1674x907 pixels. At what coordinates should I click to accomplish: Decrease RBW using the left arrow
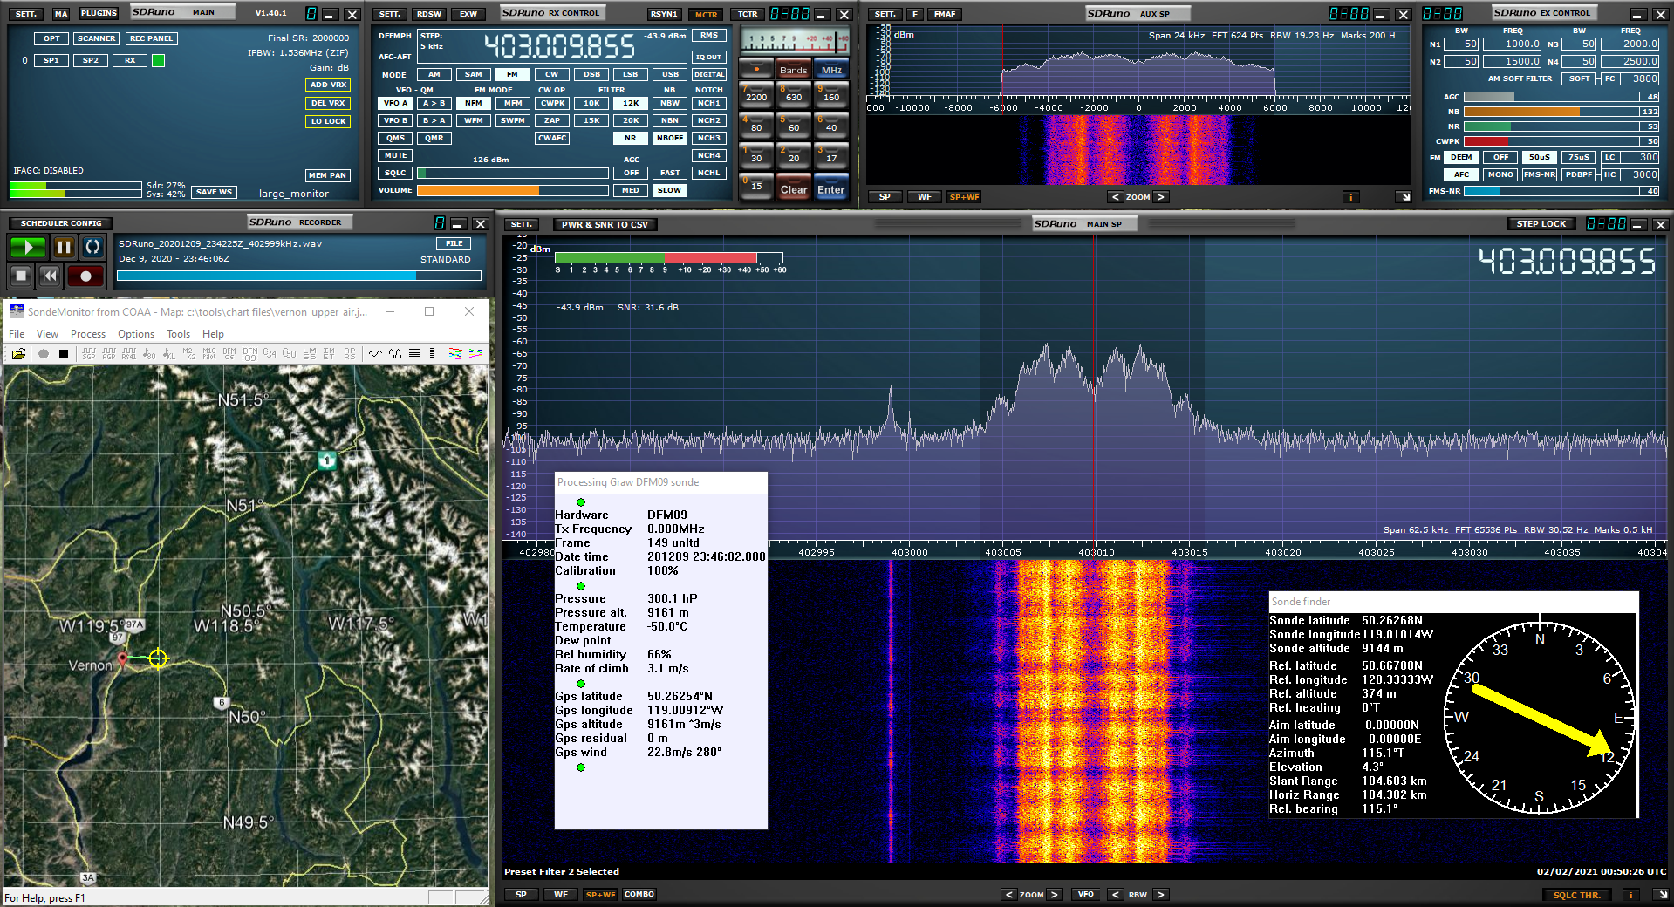1115,895
